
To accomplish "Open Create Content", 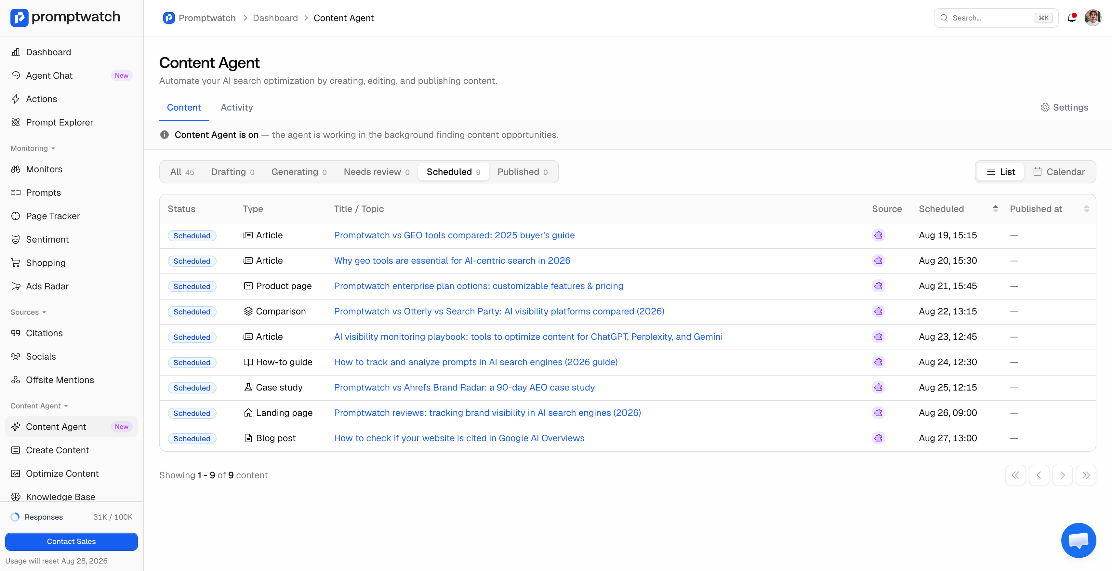I will pyautogui.click(x=72, y=450).
